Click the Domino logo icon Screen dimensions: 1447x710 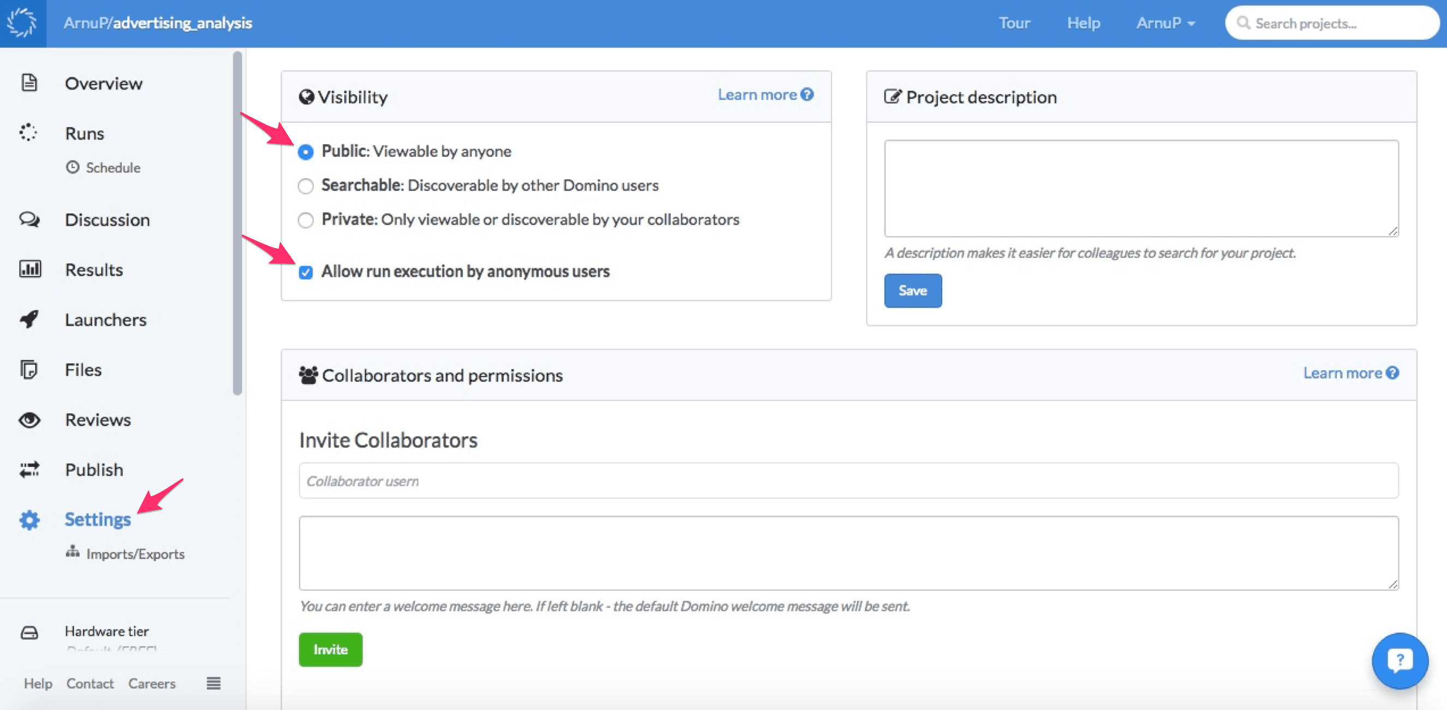pos(22,23)
